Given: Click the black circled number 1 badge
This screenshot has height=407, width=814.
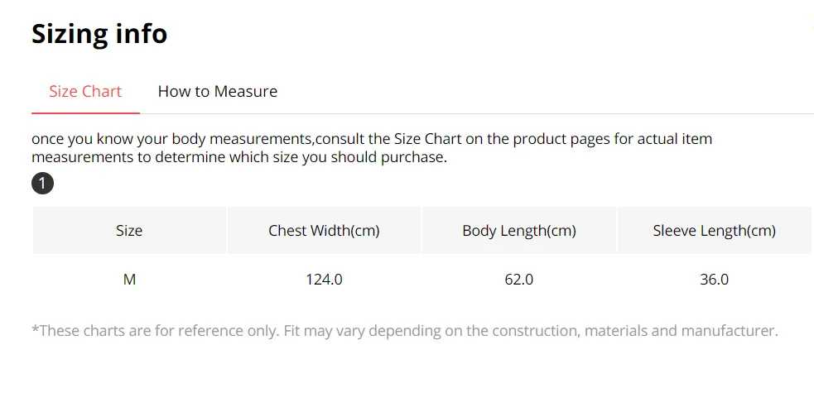Looking at the screenshot, I should [x=42, y=184].
